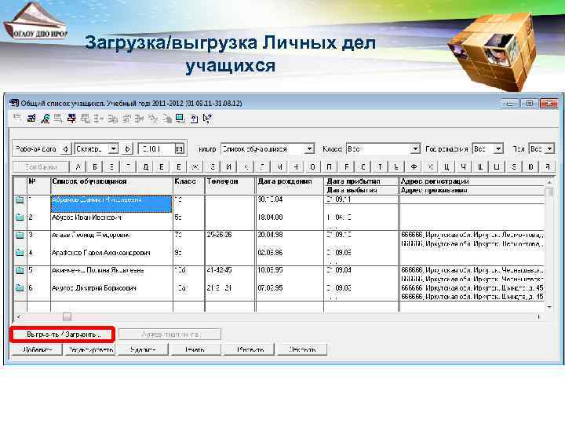This screenshot has width=565, height=424.
Task: Filter students by letter Ю
Action: 530,167
